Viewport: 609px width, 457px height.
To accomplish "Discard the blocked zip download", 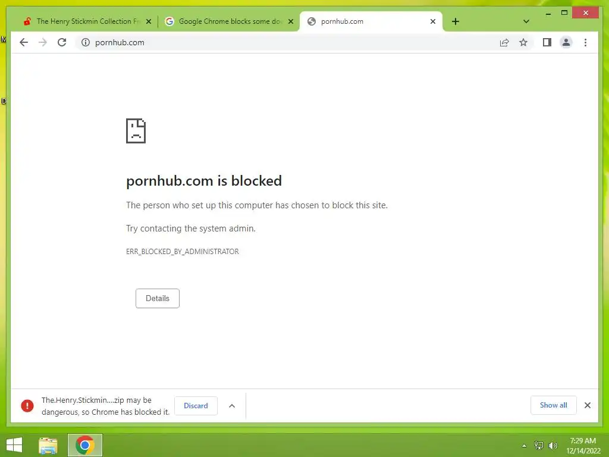I will pyautogui.click(x=196, y=406).
